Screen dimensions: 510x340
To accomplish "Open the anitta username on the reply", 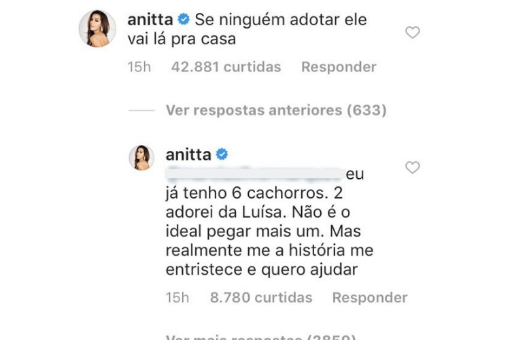I will click(188, 155).
